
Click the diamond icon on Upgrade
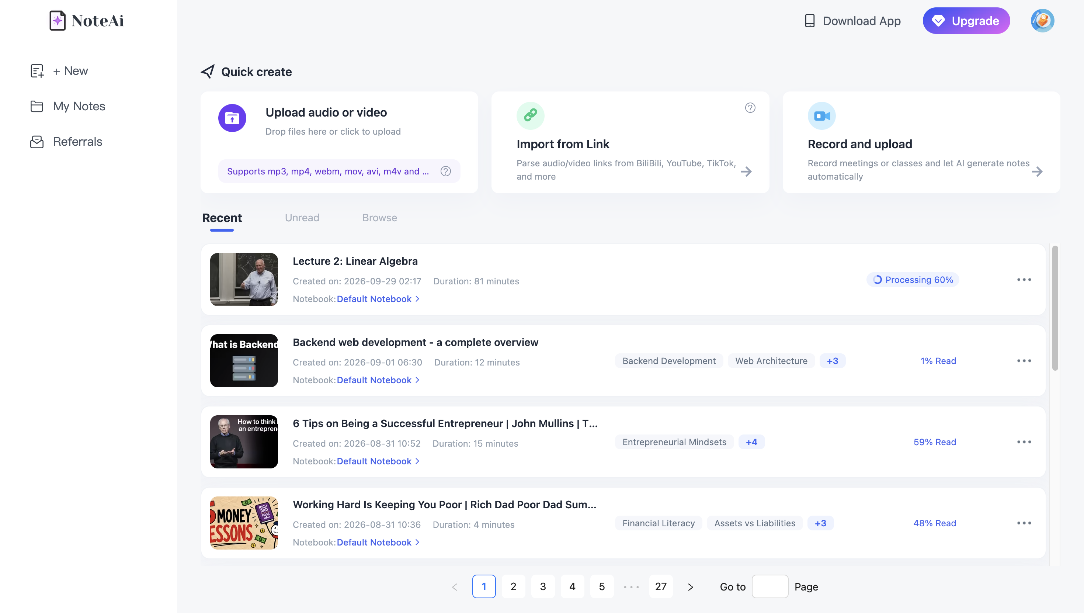point(938,21)
